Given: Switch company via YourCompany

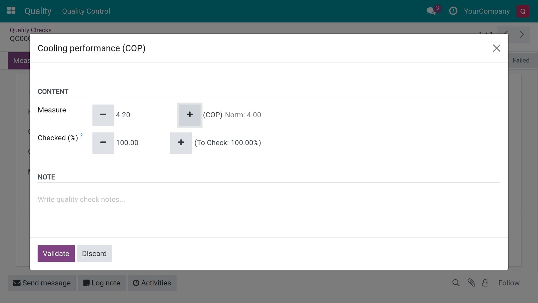Looking at the screenshot, I should 487,11.
